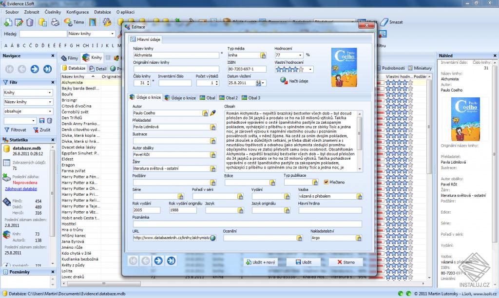Collapse the Statistika panel

click(x=53, y=140)
